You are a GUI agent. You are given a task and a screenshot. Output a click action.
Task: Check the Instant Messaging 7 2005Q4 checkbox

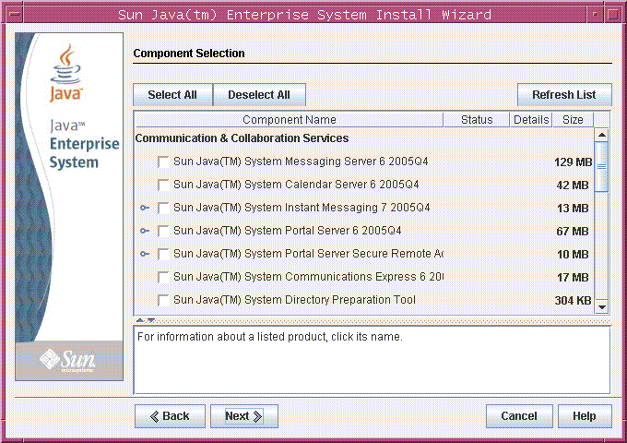point(163,208)
